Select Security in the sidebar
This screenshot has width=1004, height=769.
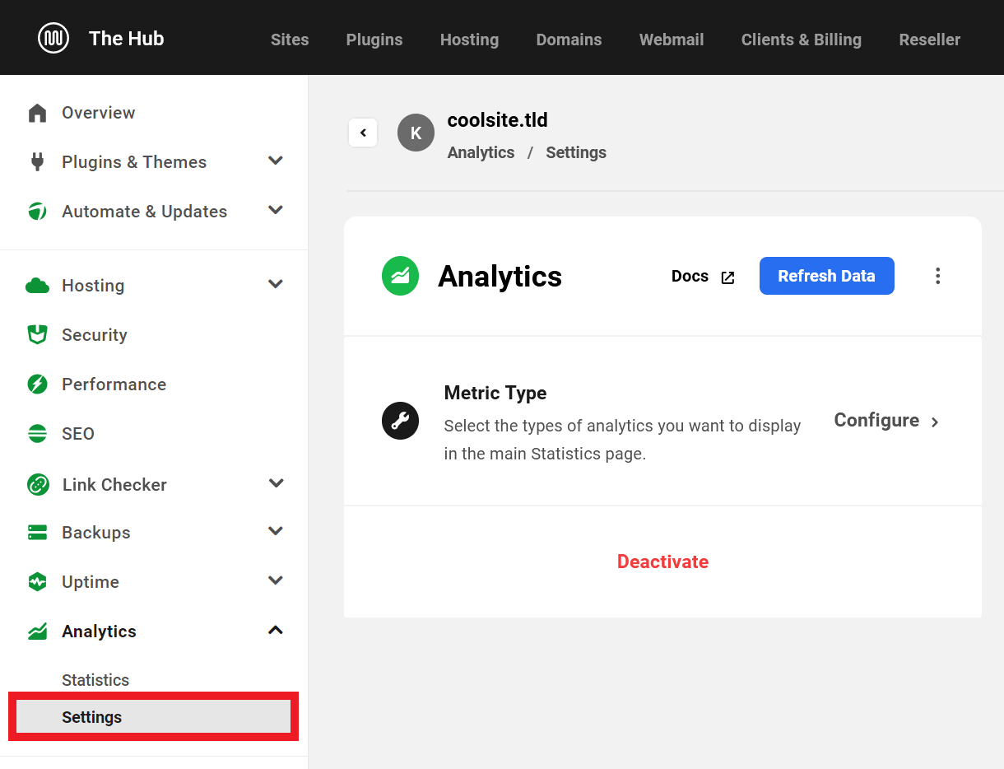(94, 335)
